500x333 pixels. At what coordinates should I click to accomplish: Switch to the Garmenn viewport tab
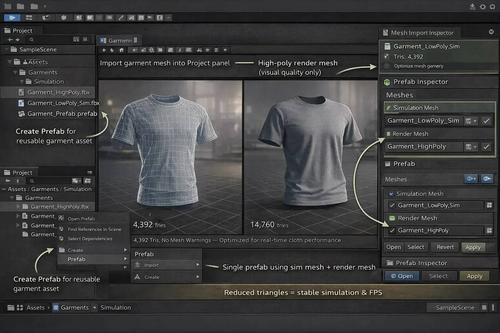tap(119, 40)
